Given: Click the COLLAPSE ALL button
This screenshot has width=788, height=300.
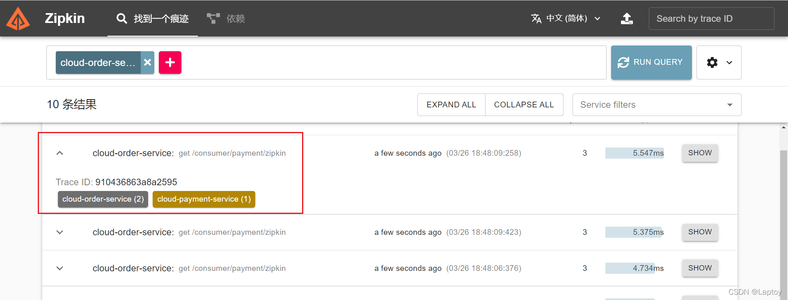Looking at the screenshot, I should pyautogui.click(x=524, y=105).
